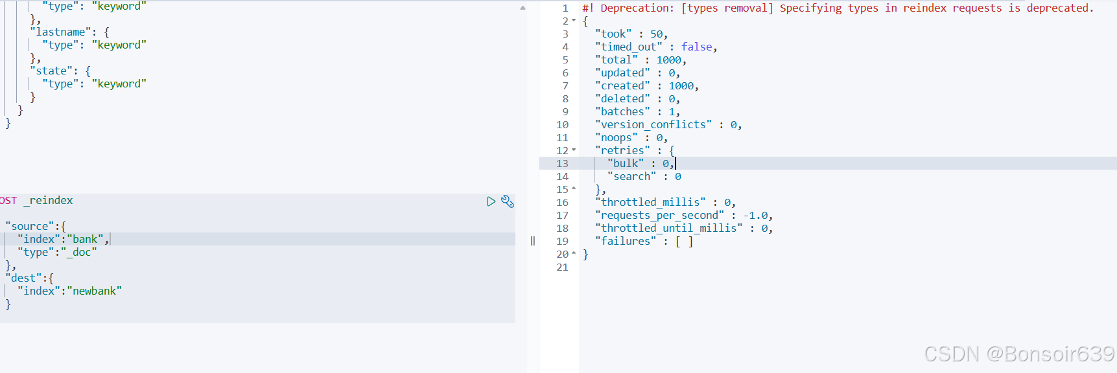Run the POST _reindex request
Viewport: 1117px width, 373px height.
491,201
